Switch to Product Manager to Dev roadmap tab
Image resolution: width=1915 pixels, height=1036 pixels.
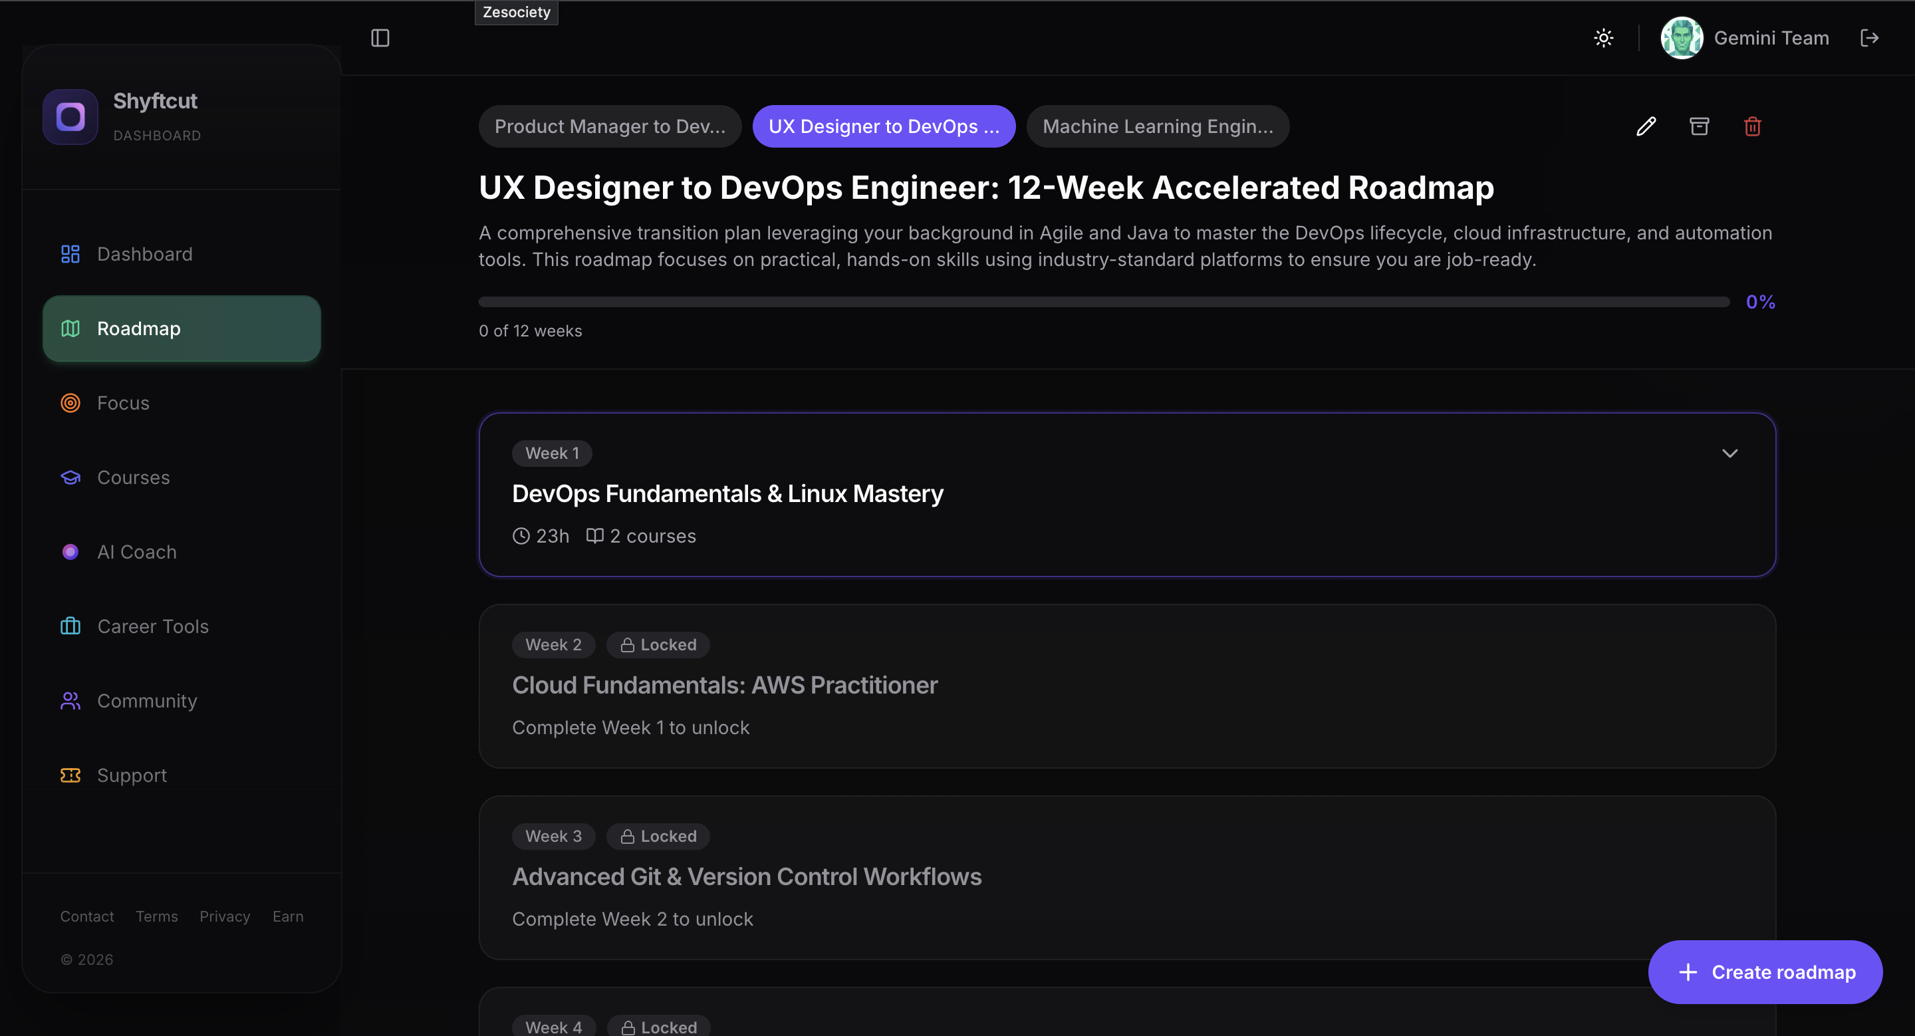[x=610, y=126]
